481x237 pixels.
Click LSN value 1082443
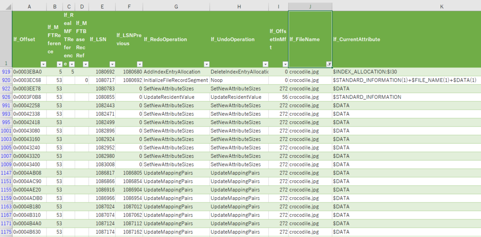click(x=102, y=105)
